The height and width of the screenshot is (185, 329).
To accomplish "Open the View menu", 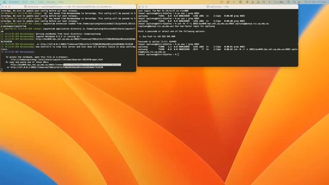I will (41, 2).
